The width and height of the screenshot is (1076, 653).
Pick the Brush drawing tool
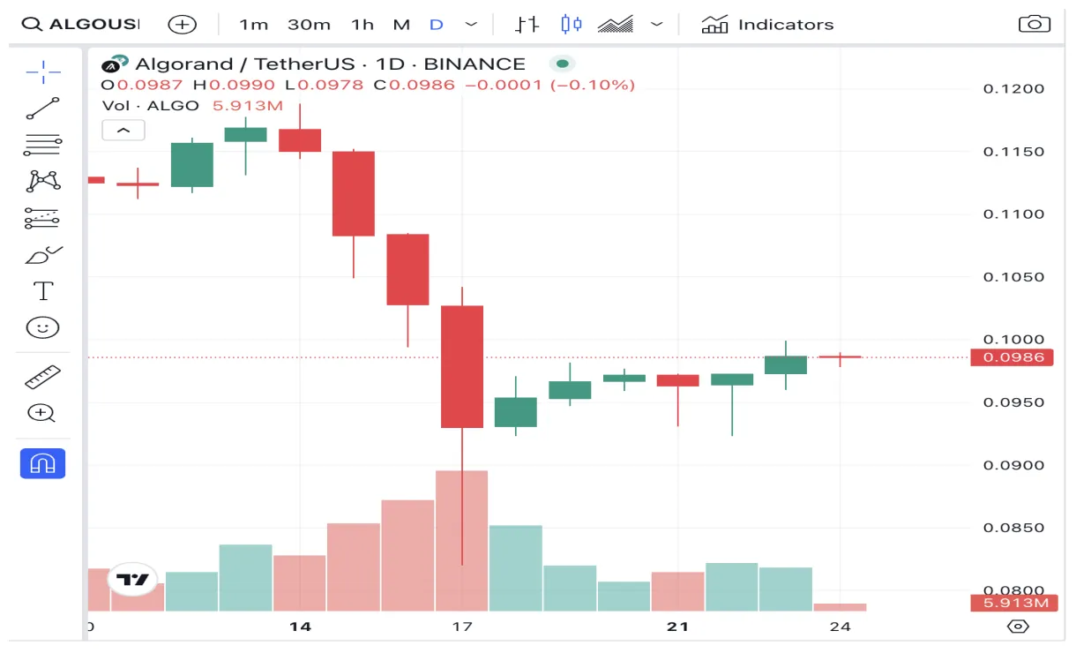pyautogui.click(x=41, y=253)
